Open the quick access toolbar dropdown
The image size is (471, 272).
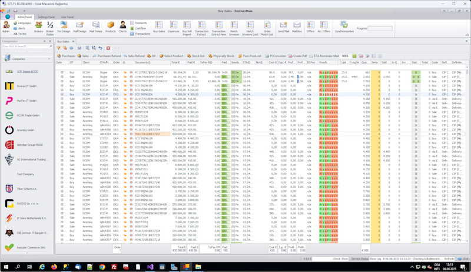(x=24, y=11)
